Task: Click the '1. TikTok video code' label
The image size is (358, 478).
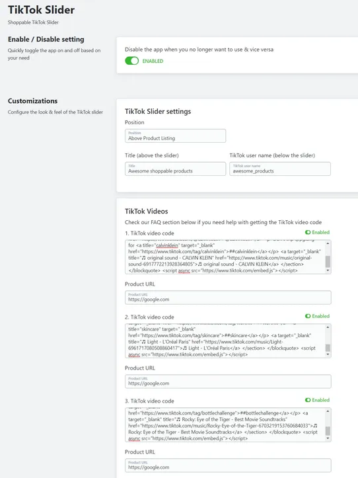Action: [x=149, y=233]
